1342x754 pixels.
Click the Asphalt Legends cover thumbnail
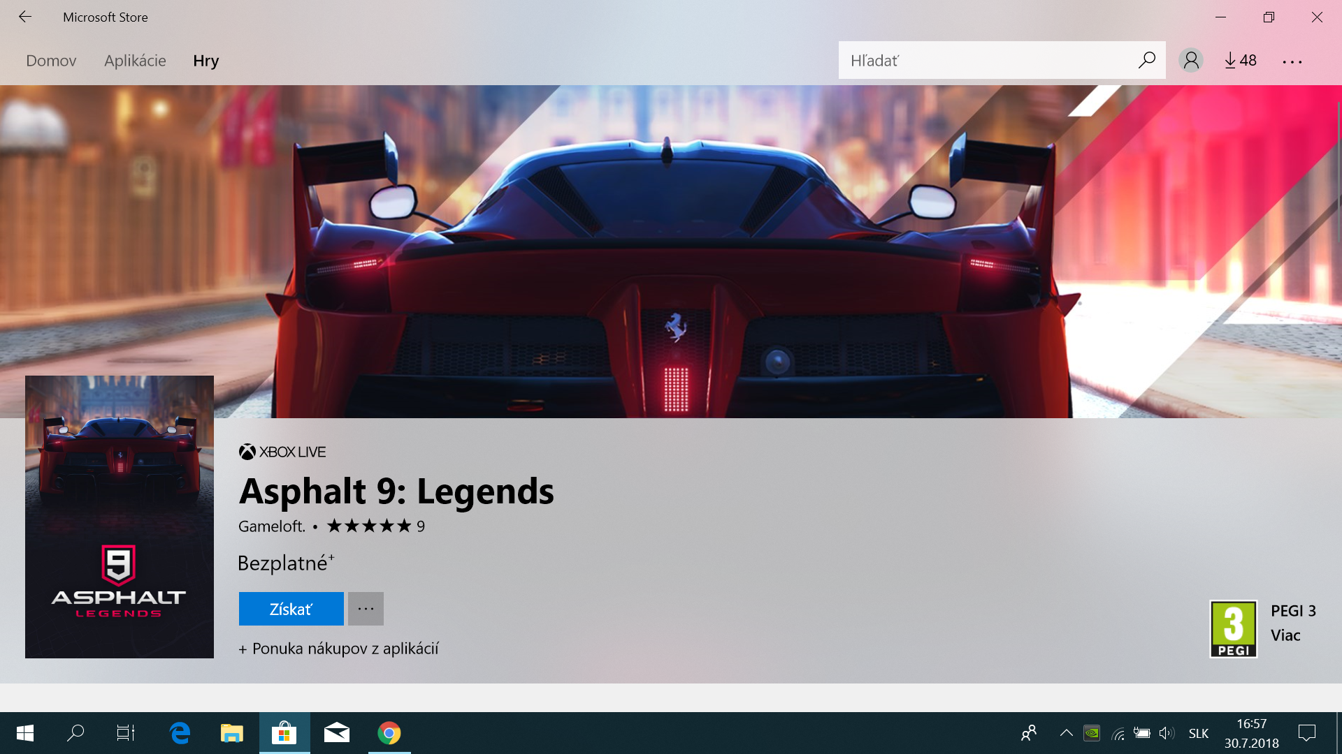120,517
